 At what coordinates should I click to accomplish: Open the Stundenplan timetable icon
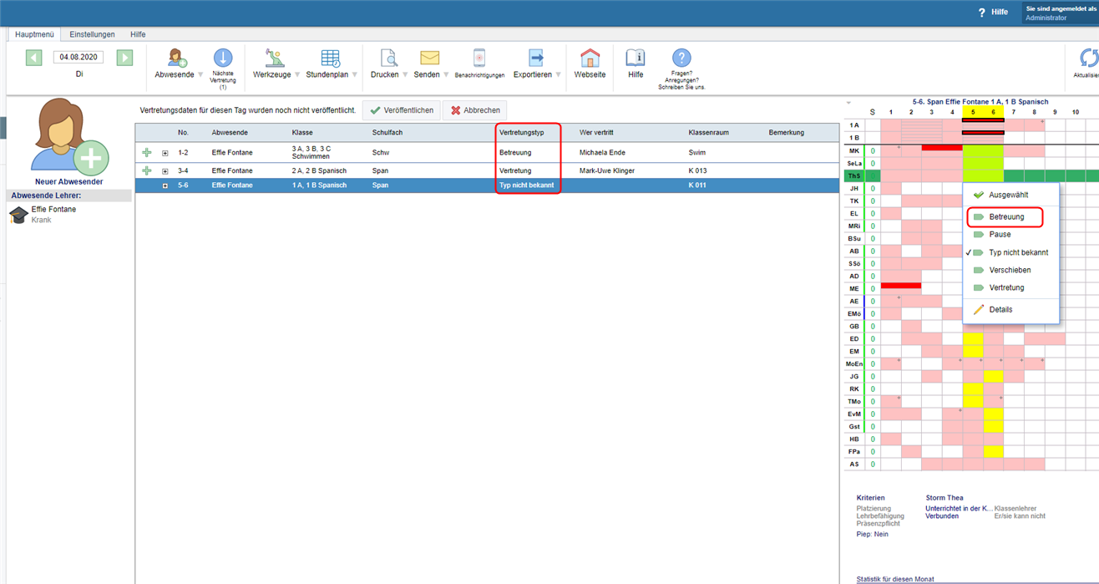tap(331, 58)
